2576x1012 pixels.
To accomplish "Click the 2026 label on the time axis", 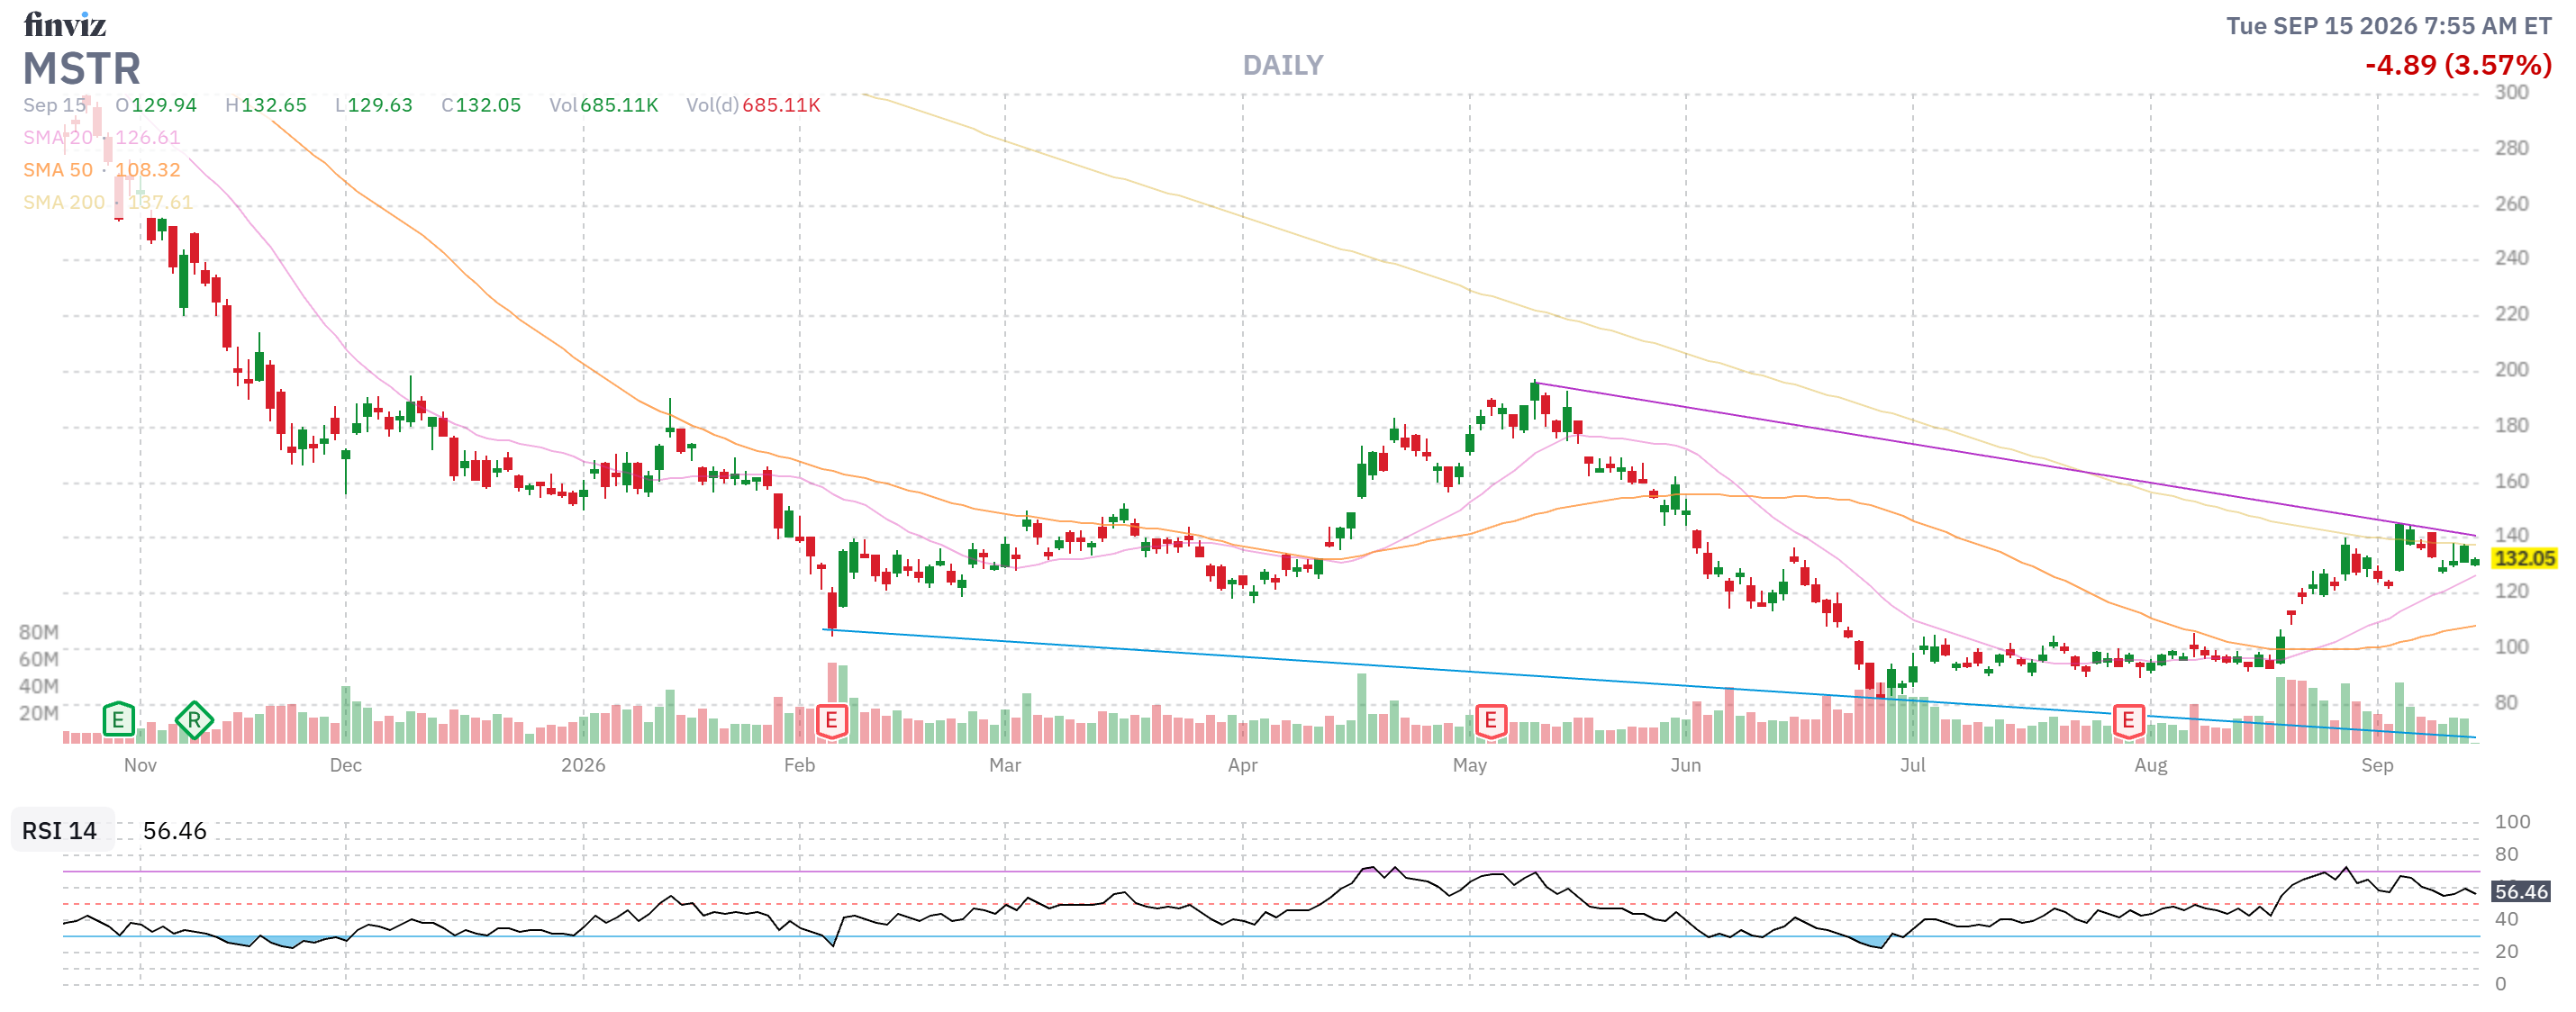I will 583,765.
